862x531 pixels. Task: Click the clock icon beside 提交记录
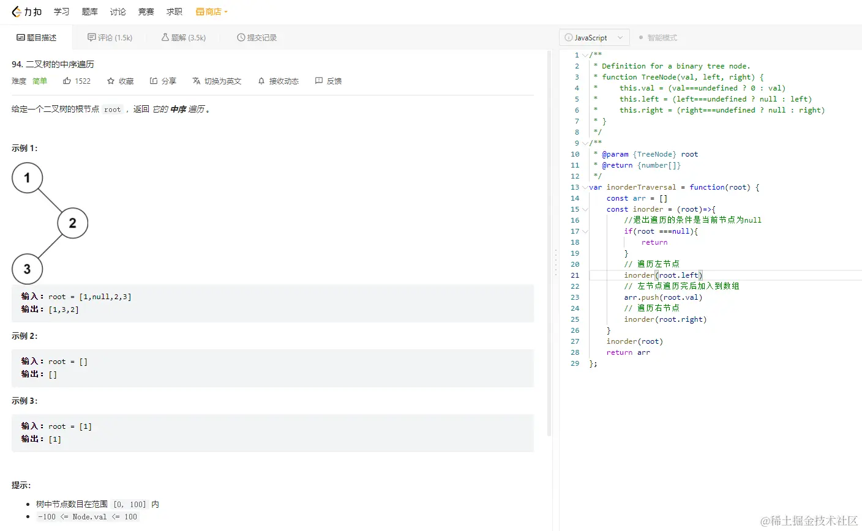pos(241,37)
